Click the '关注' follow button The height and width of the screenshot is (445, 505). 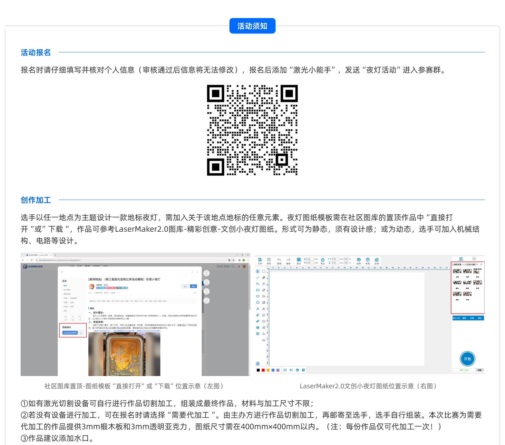[193, 286]
